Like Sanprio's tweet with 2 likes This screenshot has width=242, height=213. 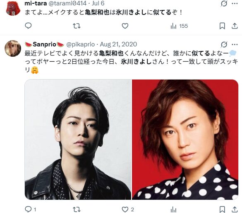pyautogui.click(x=128, y=210)
